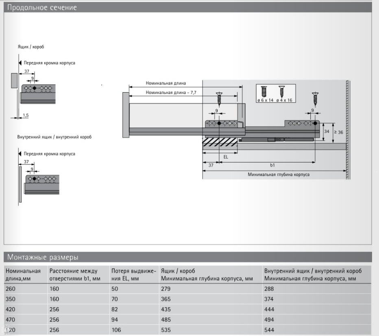Click inner drawer depth cell "544"

(x=269, y=330)
